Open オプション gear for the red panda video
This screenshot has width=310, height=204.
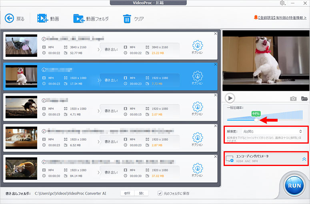pos(197,168)
